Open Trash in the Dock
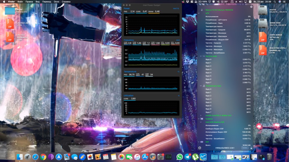Viewport: 289px width, 162px height. coord(269,157)
